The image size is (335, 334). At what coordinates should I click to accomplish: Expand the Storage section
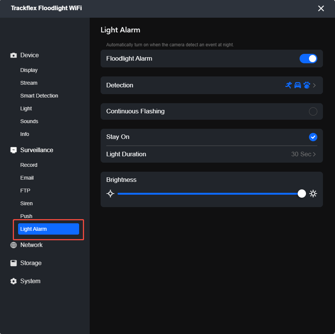tap(31, 263)
